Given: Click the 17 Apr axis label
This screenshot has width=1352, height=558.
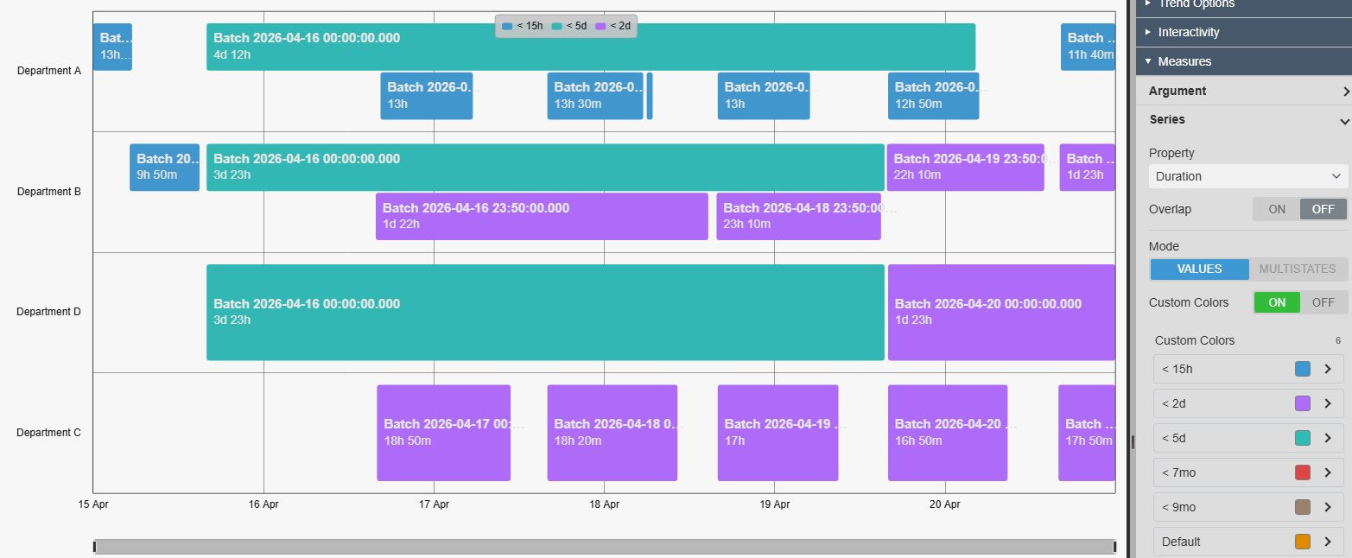Looking at the screenshot, I should (434, 504).
